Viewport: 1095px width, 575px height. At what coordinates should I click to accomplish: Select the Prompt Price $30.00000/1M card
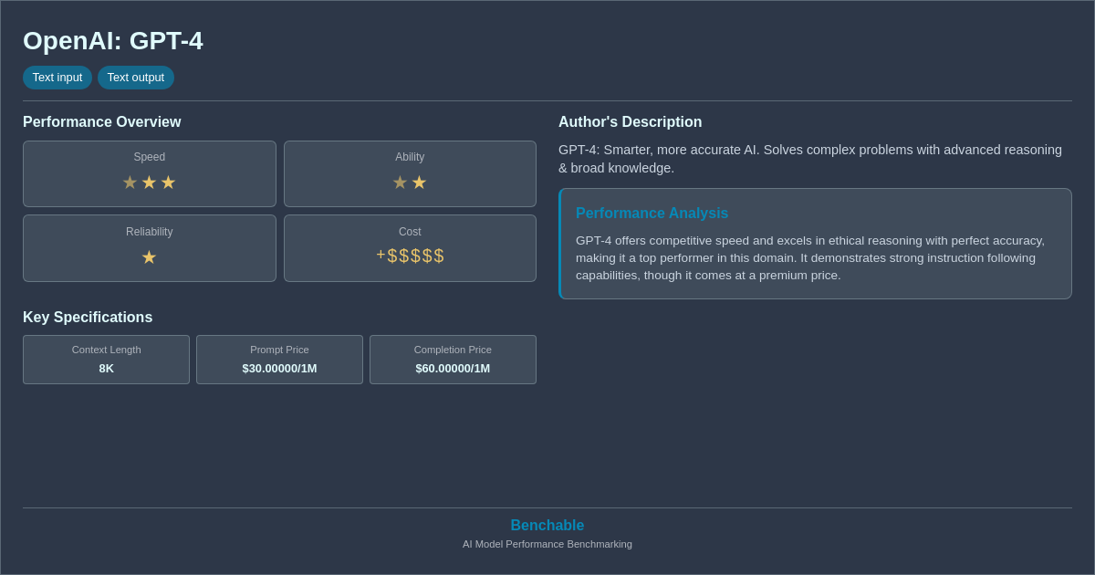tap(279, 360)
